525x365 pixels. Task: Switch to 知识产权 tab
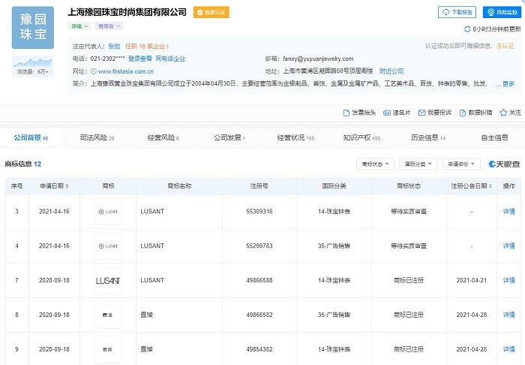coord(362,137)
